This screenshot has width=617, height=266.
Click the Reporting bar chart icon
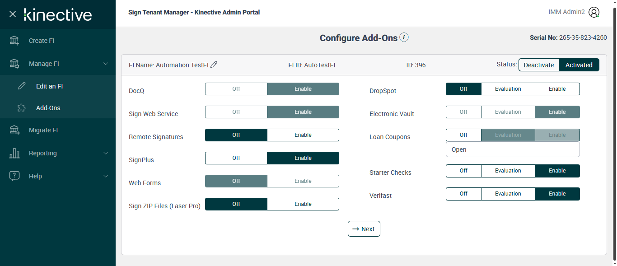[14, 153]
